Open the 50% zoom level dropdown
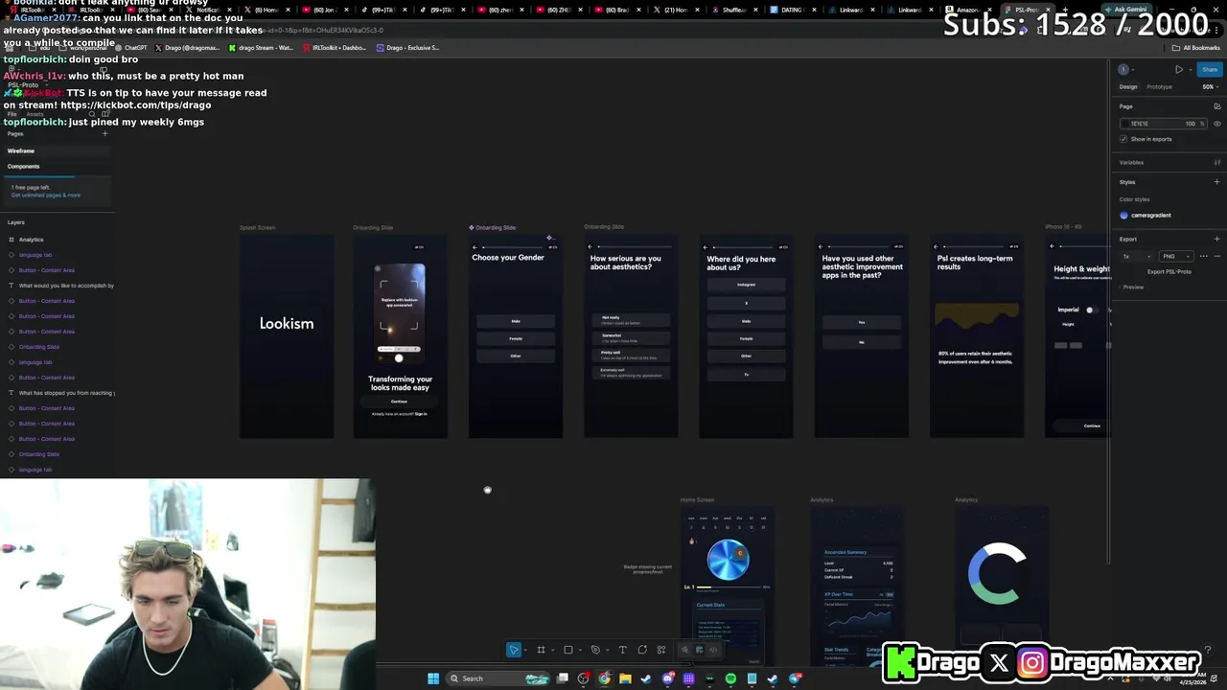 click(x=1210, y=86)
